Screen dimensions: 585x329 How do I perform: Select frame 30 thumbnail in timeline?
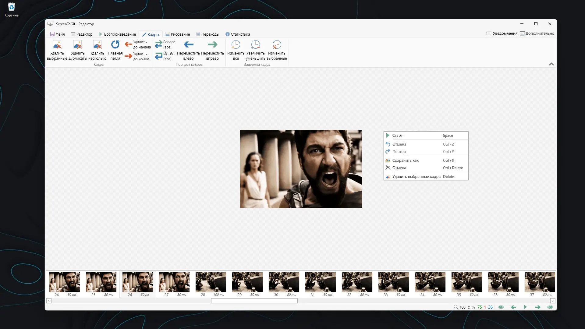pyautogui.click(x=284, y=282)
